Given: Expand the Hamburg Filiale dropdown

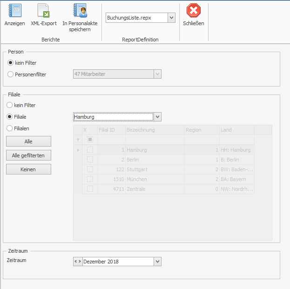Looking at the screenshot, I should (157, 117).
